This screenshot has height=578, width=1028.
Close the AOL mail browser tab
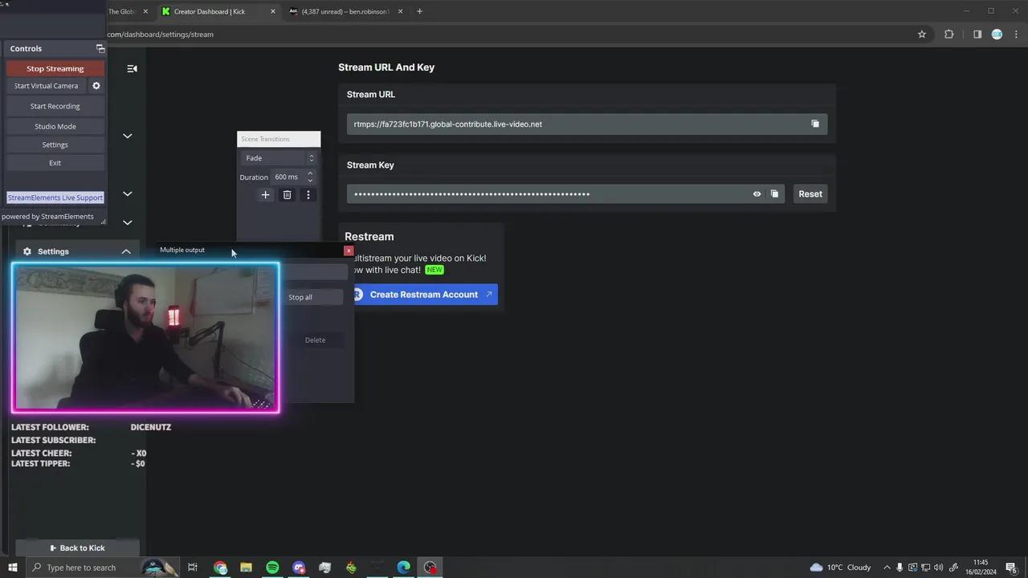pos(401,11)
